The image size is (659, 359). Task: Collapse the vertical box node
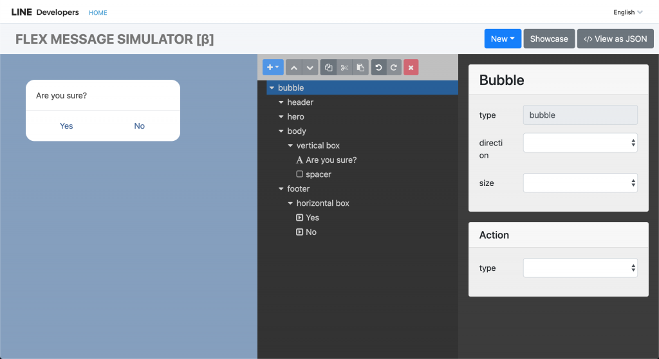pos(290,145)
